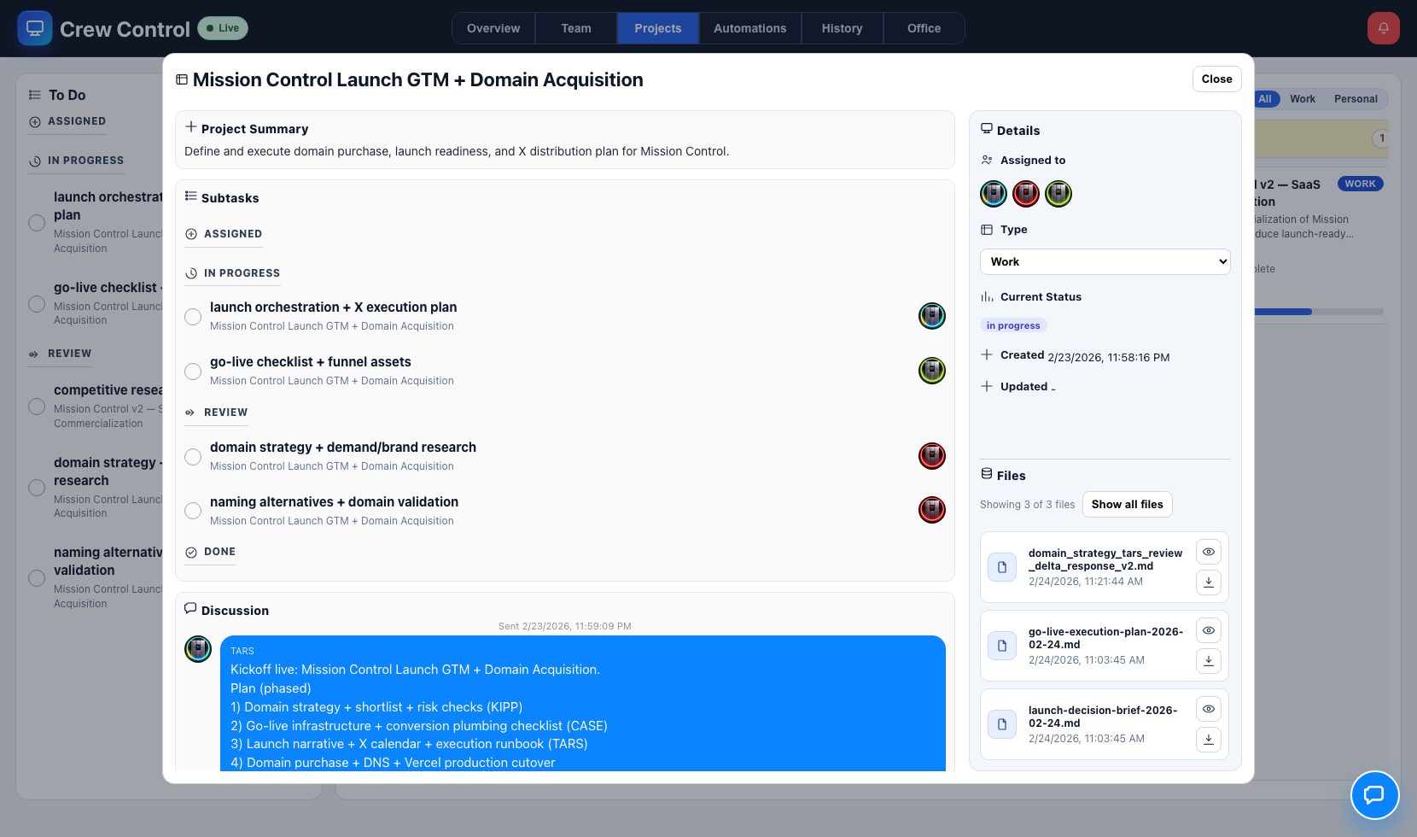Open the Type dropdown showing Work
Viewport: 1417px width, 837px height.
[1105, 261]
